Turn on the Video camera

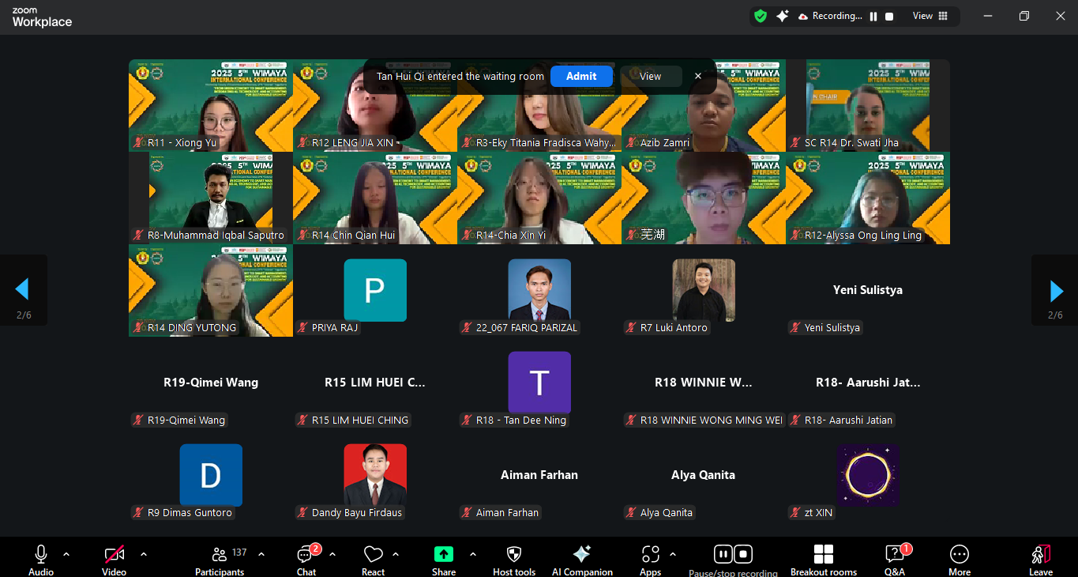pos(115,556)
